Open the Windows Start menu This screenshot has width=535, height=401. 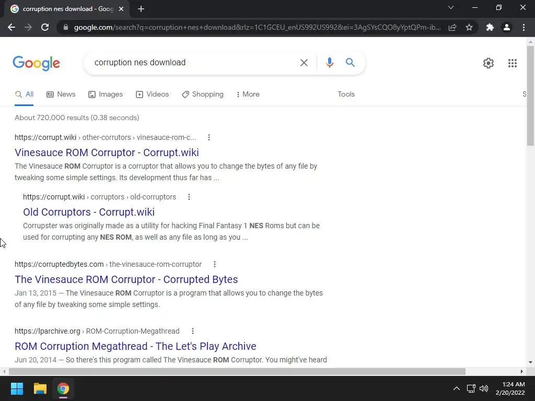point(17,388)
